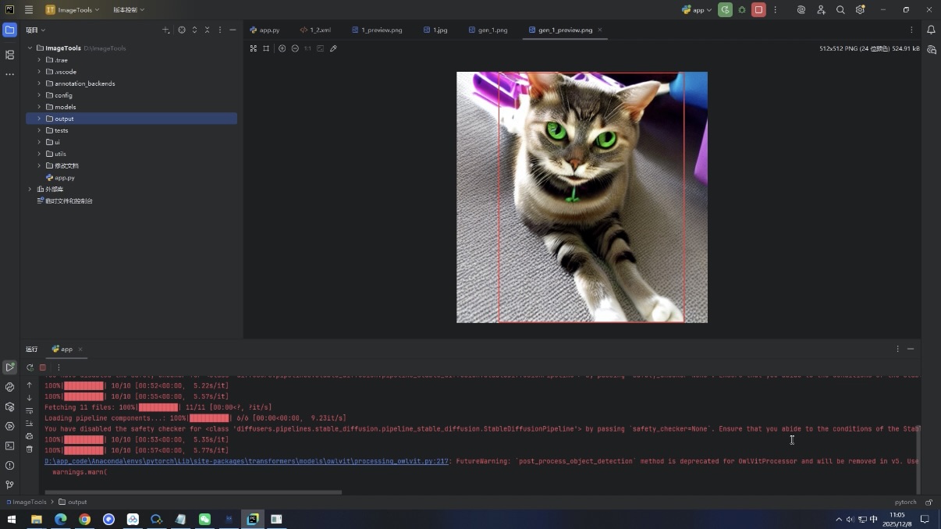Reset image to actual size 1:1
941x529 pixels.
307,48
